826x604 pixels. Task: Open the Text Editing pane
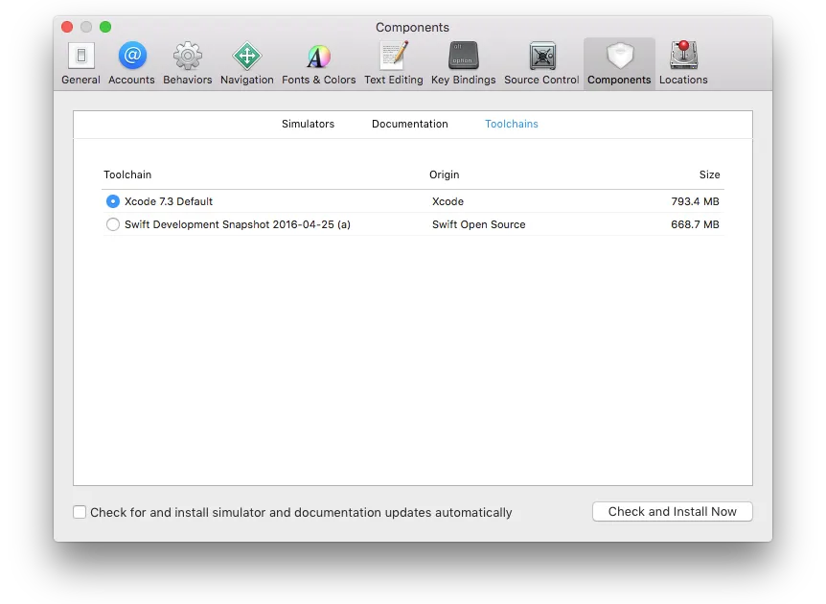pyautogui.click(x=394, y=63)
